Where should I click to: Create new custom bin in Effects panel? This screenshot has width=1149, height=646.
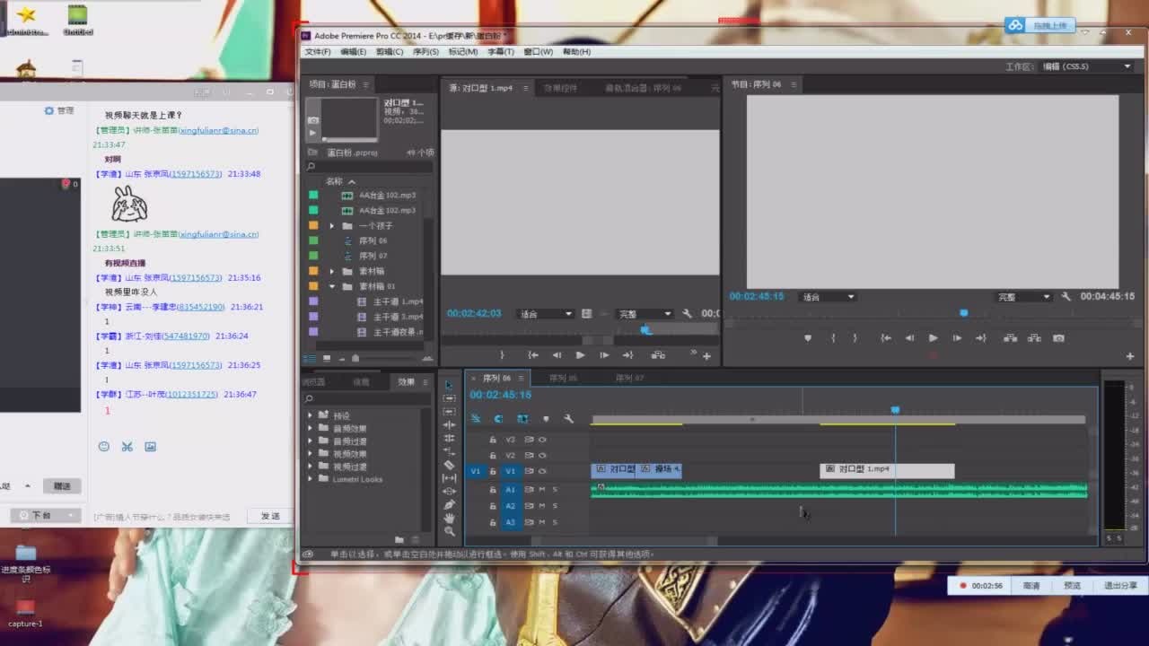(x=399, y=539)
